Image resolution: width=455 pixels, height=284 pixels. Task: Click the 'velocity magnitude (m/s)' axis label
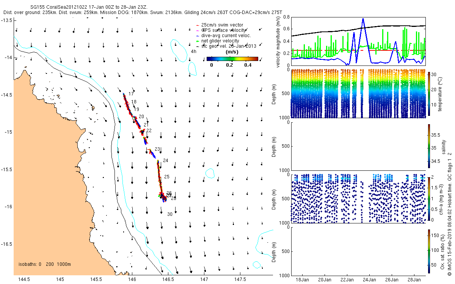[x=278, y=41]
